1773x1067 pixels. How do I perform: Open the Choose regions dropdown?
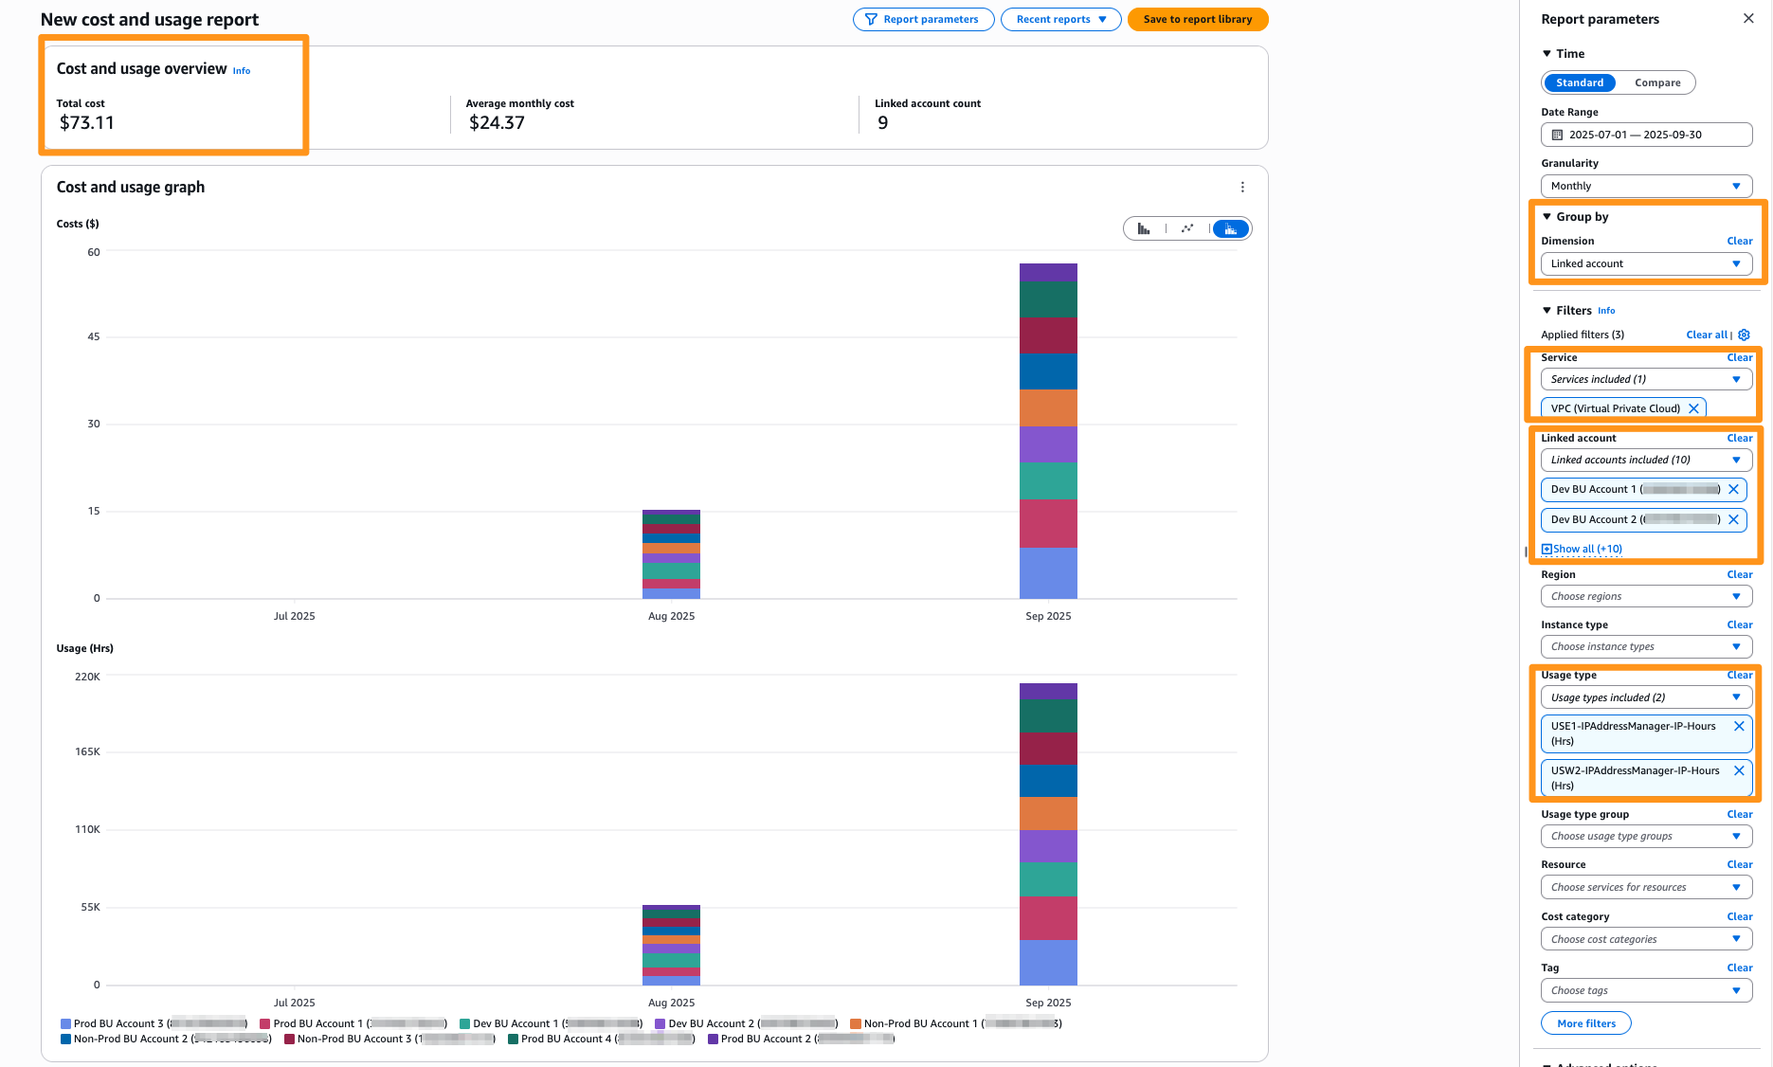1646,596
